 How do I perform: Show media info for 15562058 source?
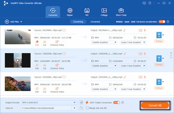pyautogui.click(x=64, y=54)
